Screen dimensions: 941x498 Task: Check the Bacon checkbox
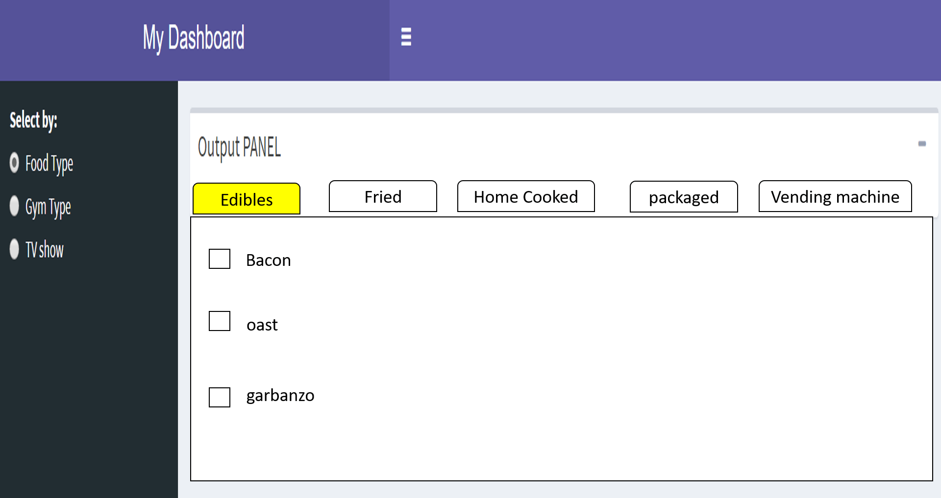[x=219, y=259]
